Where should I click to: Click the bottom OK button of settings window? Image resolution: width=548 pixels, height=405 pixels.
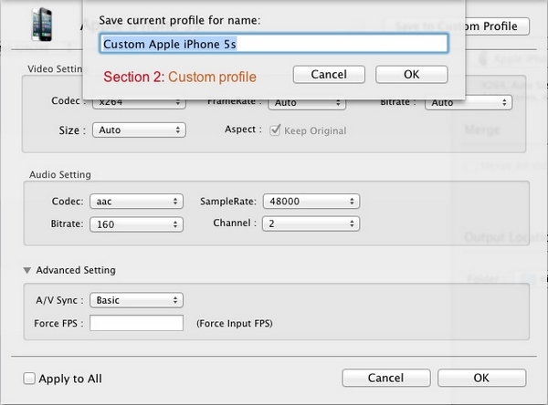(481, 378)
